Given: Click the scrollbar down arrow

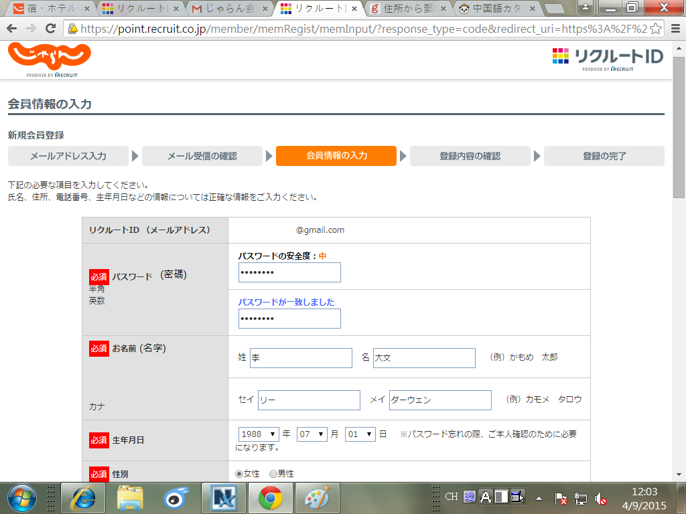Looking at the screenshot, I should coord(679,475).
